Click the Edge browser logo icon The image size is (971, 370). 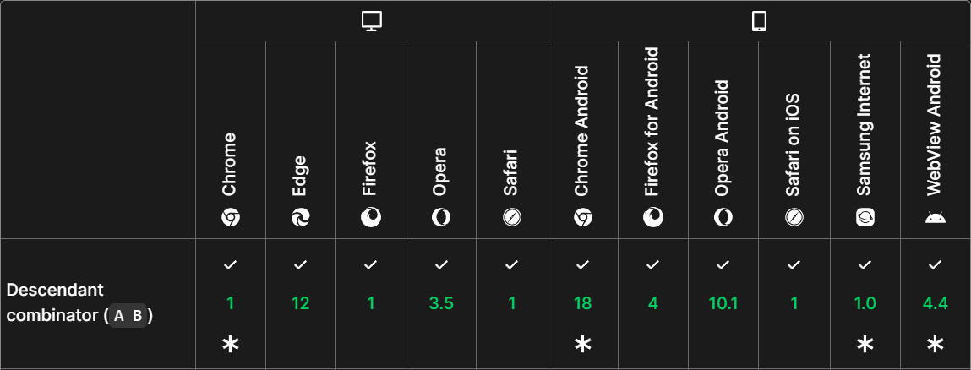(301, 218)
